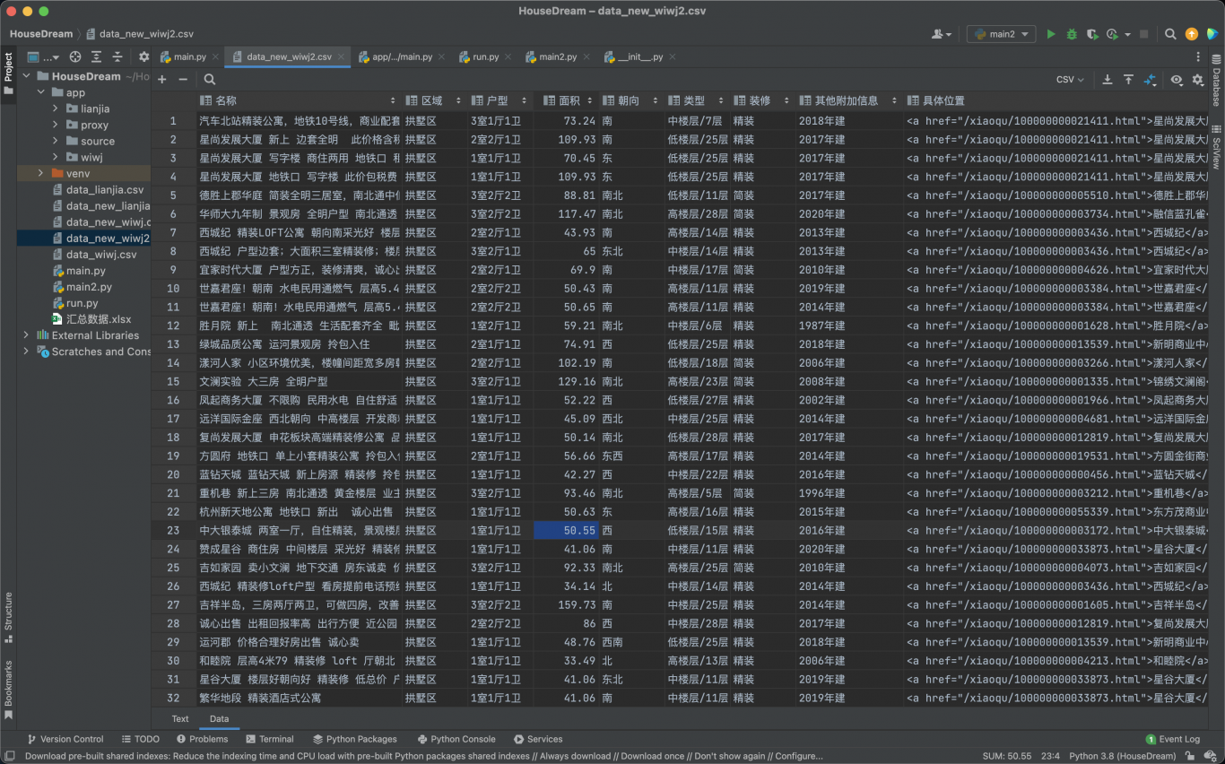
Task: Open the Services tool window
Action: [538, 739]
